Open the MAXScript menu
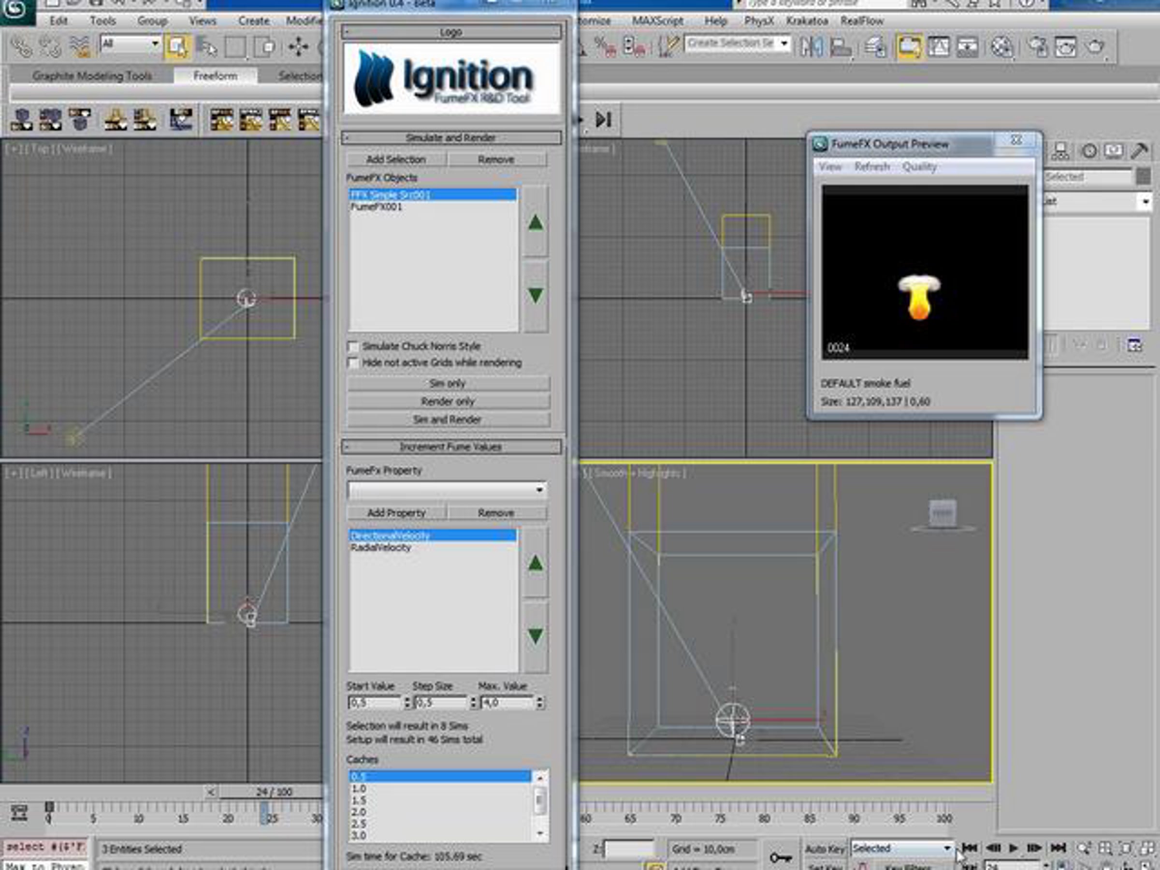Screen dimensions: 1160x870 (658, 21)
